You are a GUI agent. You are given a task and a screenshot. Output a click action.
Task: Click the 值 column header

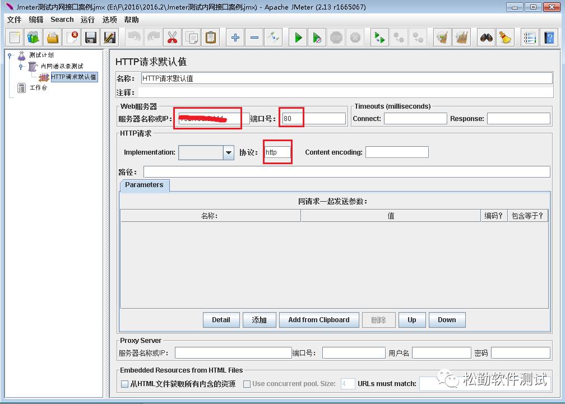(391, 216)
